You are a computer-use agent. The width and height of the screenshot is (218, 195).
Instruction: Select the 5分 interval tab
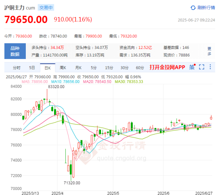(94, 68)
